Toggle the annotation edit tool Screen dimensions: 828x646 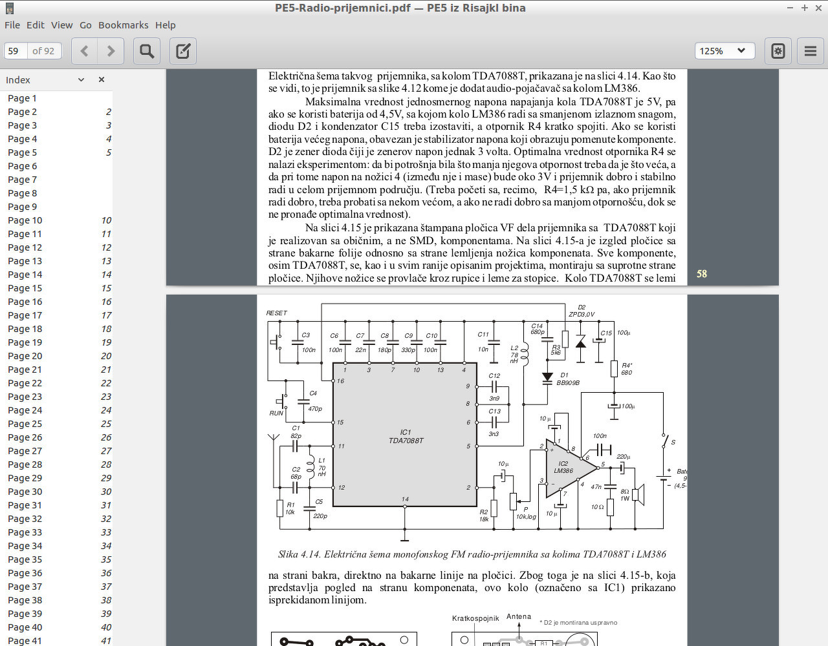[x=183, y=51]
